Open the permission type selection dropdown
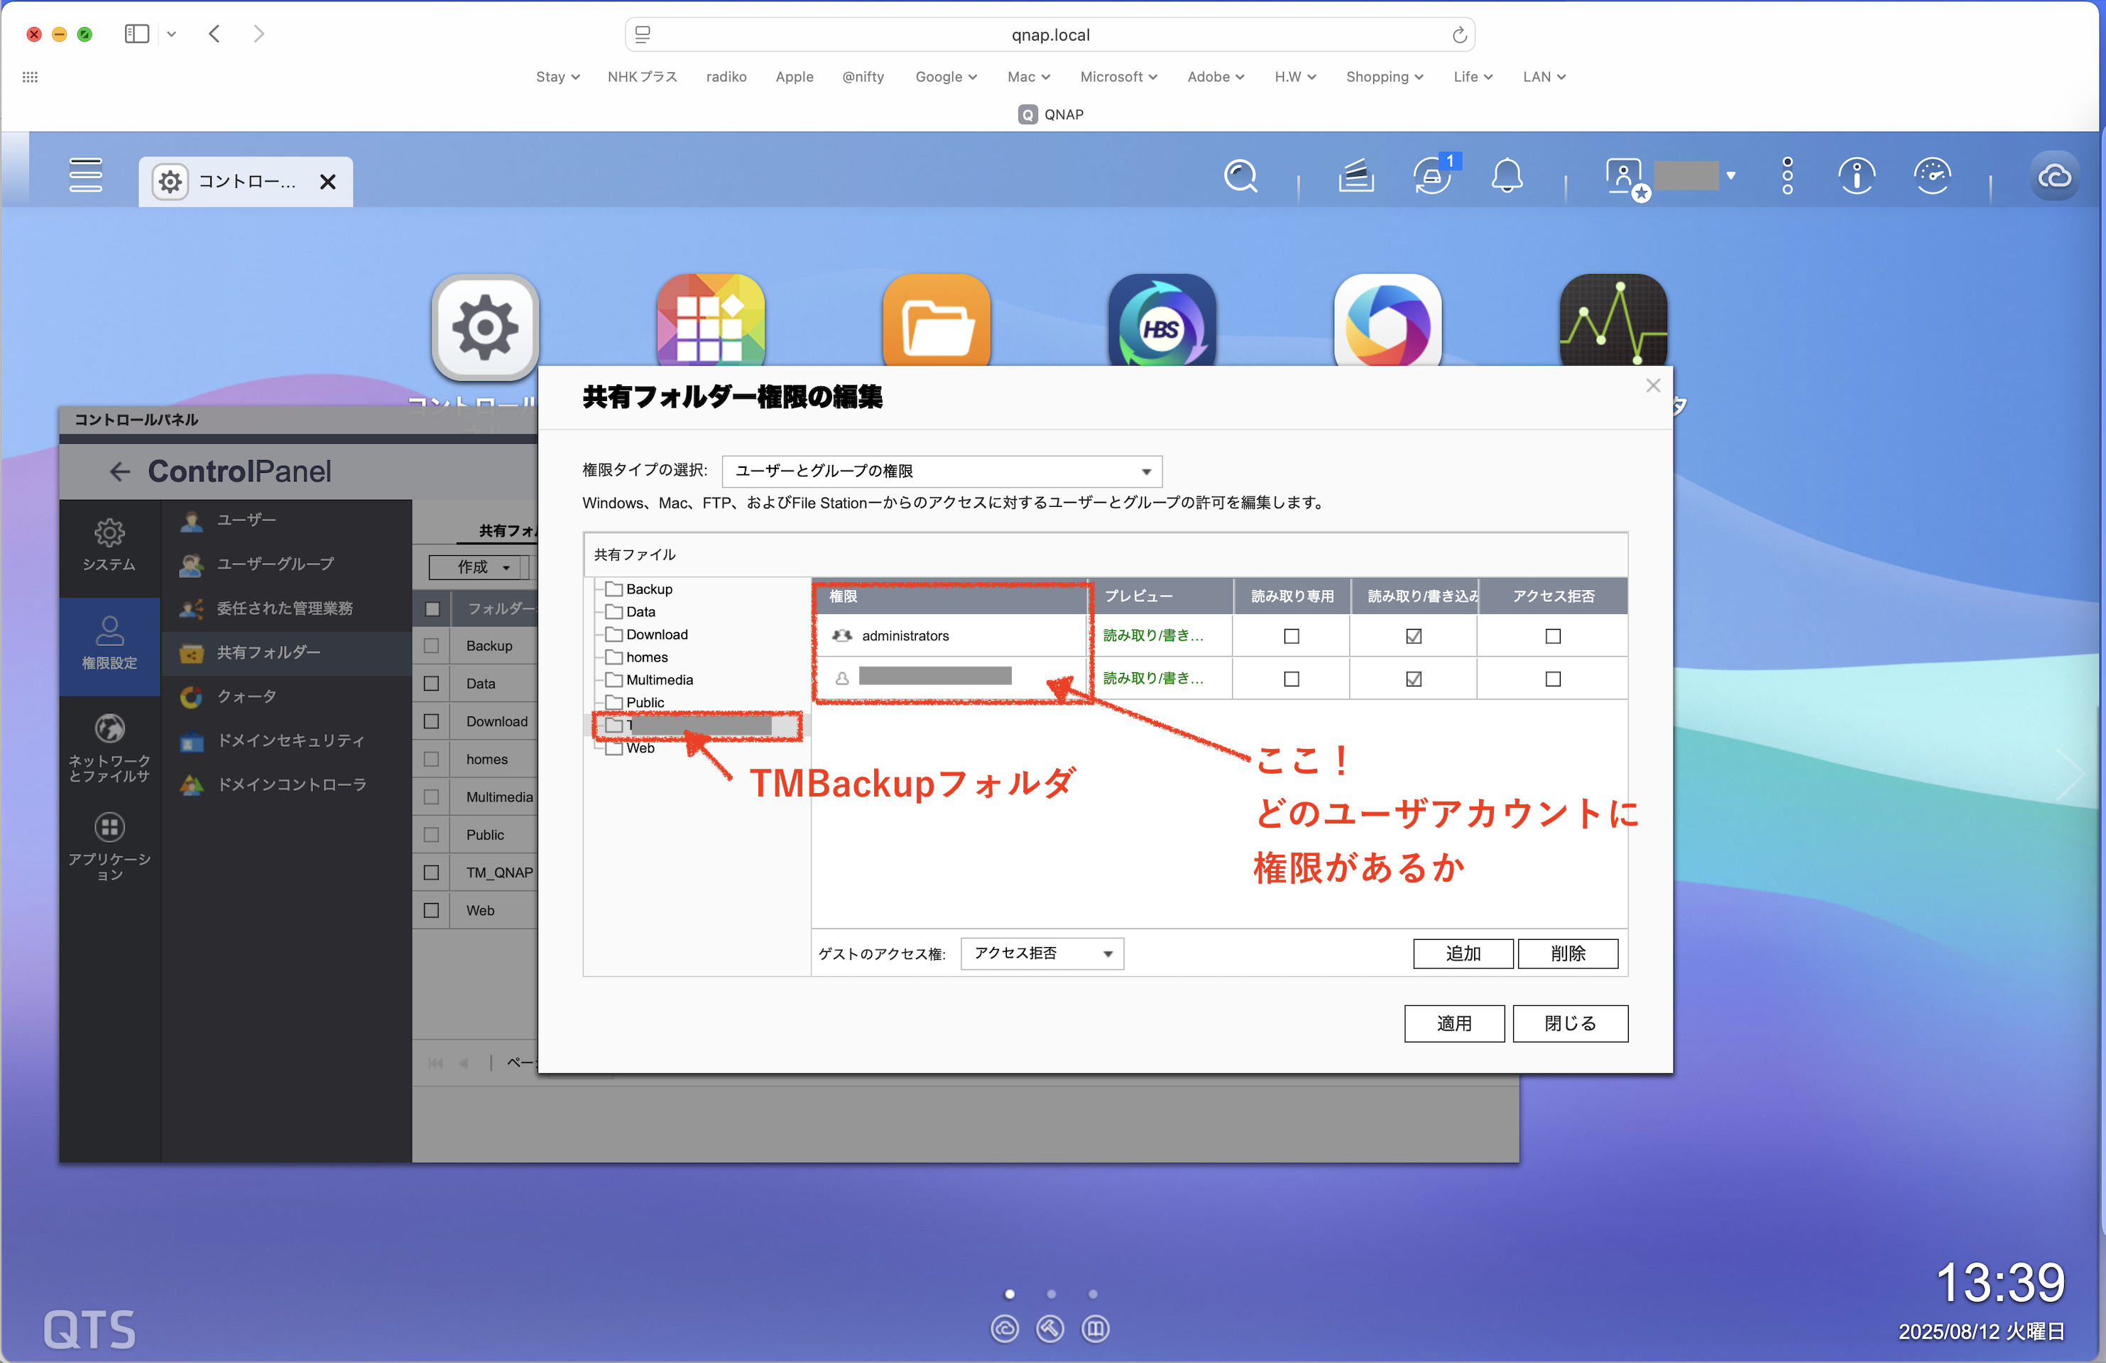The width and height of the screenshot is (2106, 1363). [942, 471]
